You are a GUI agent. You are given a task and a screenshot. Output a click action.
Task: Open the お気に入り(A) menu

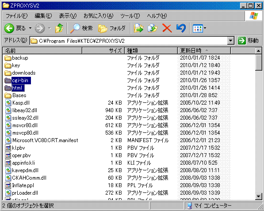pyautogui.click(x=99, y=16)
